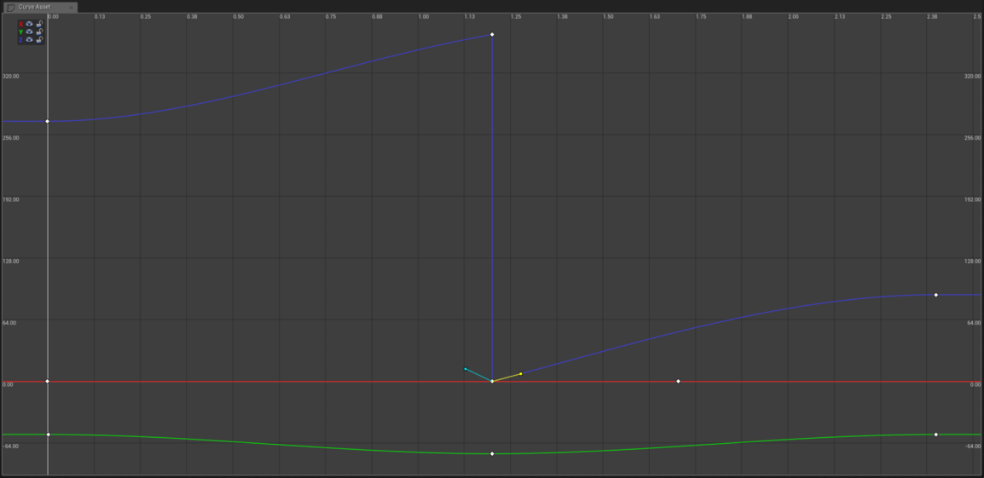Click the 1.00 time ruler label

point(424,17)
